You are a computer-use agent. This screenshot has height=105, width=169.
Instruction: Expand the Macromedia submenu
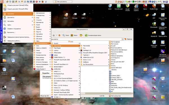[x=95, y=46]
